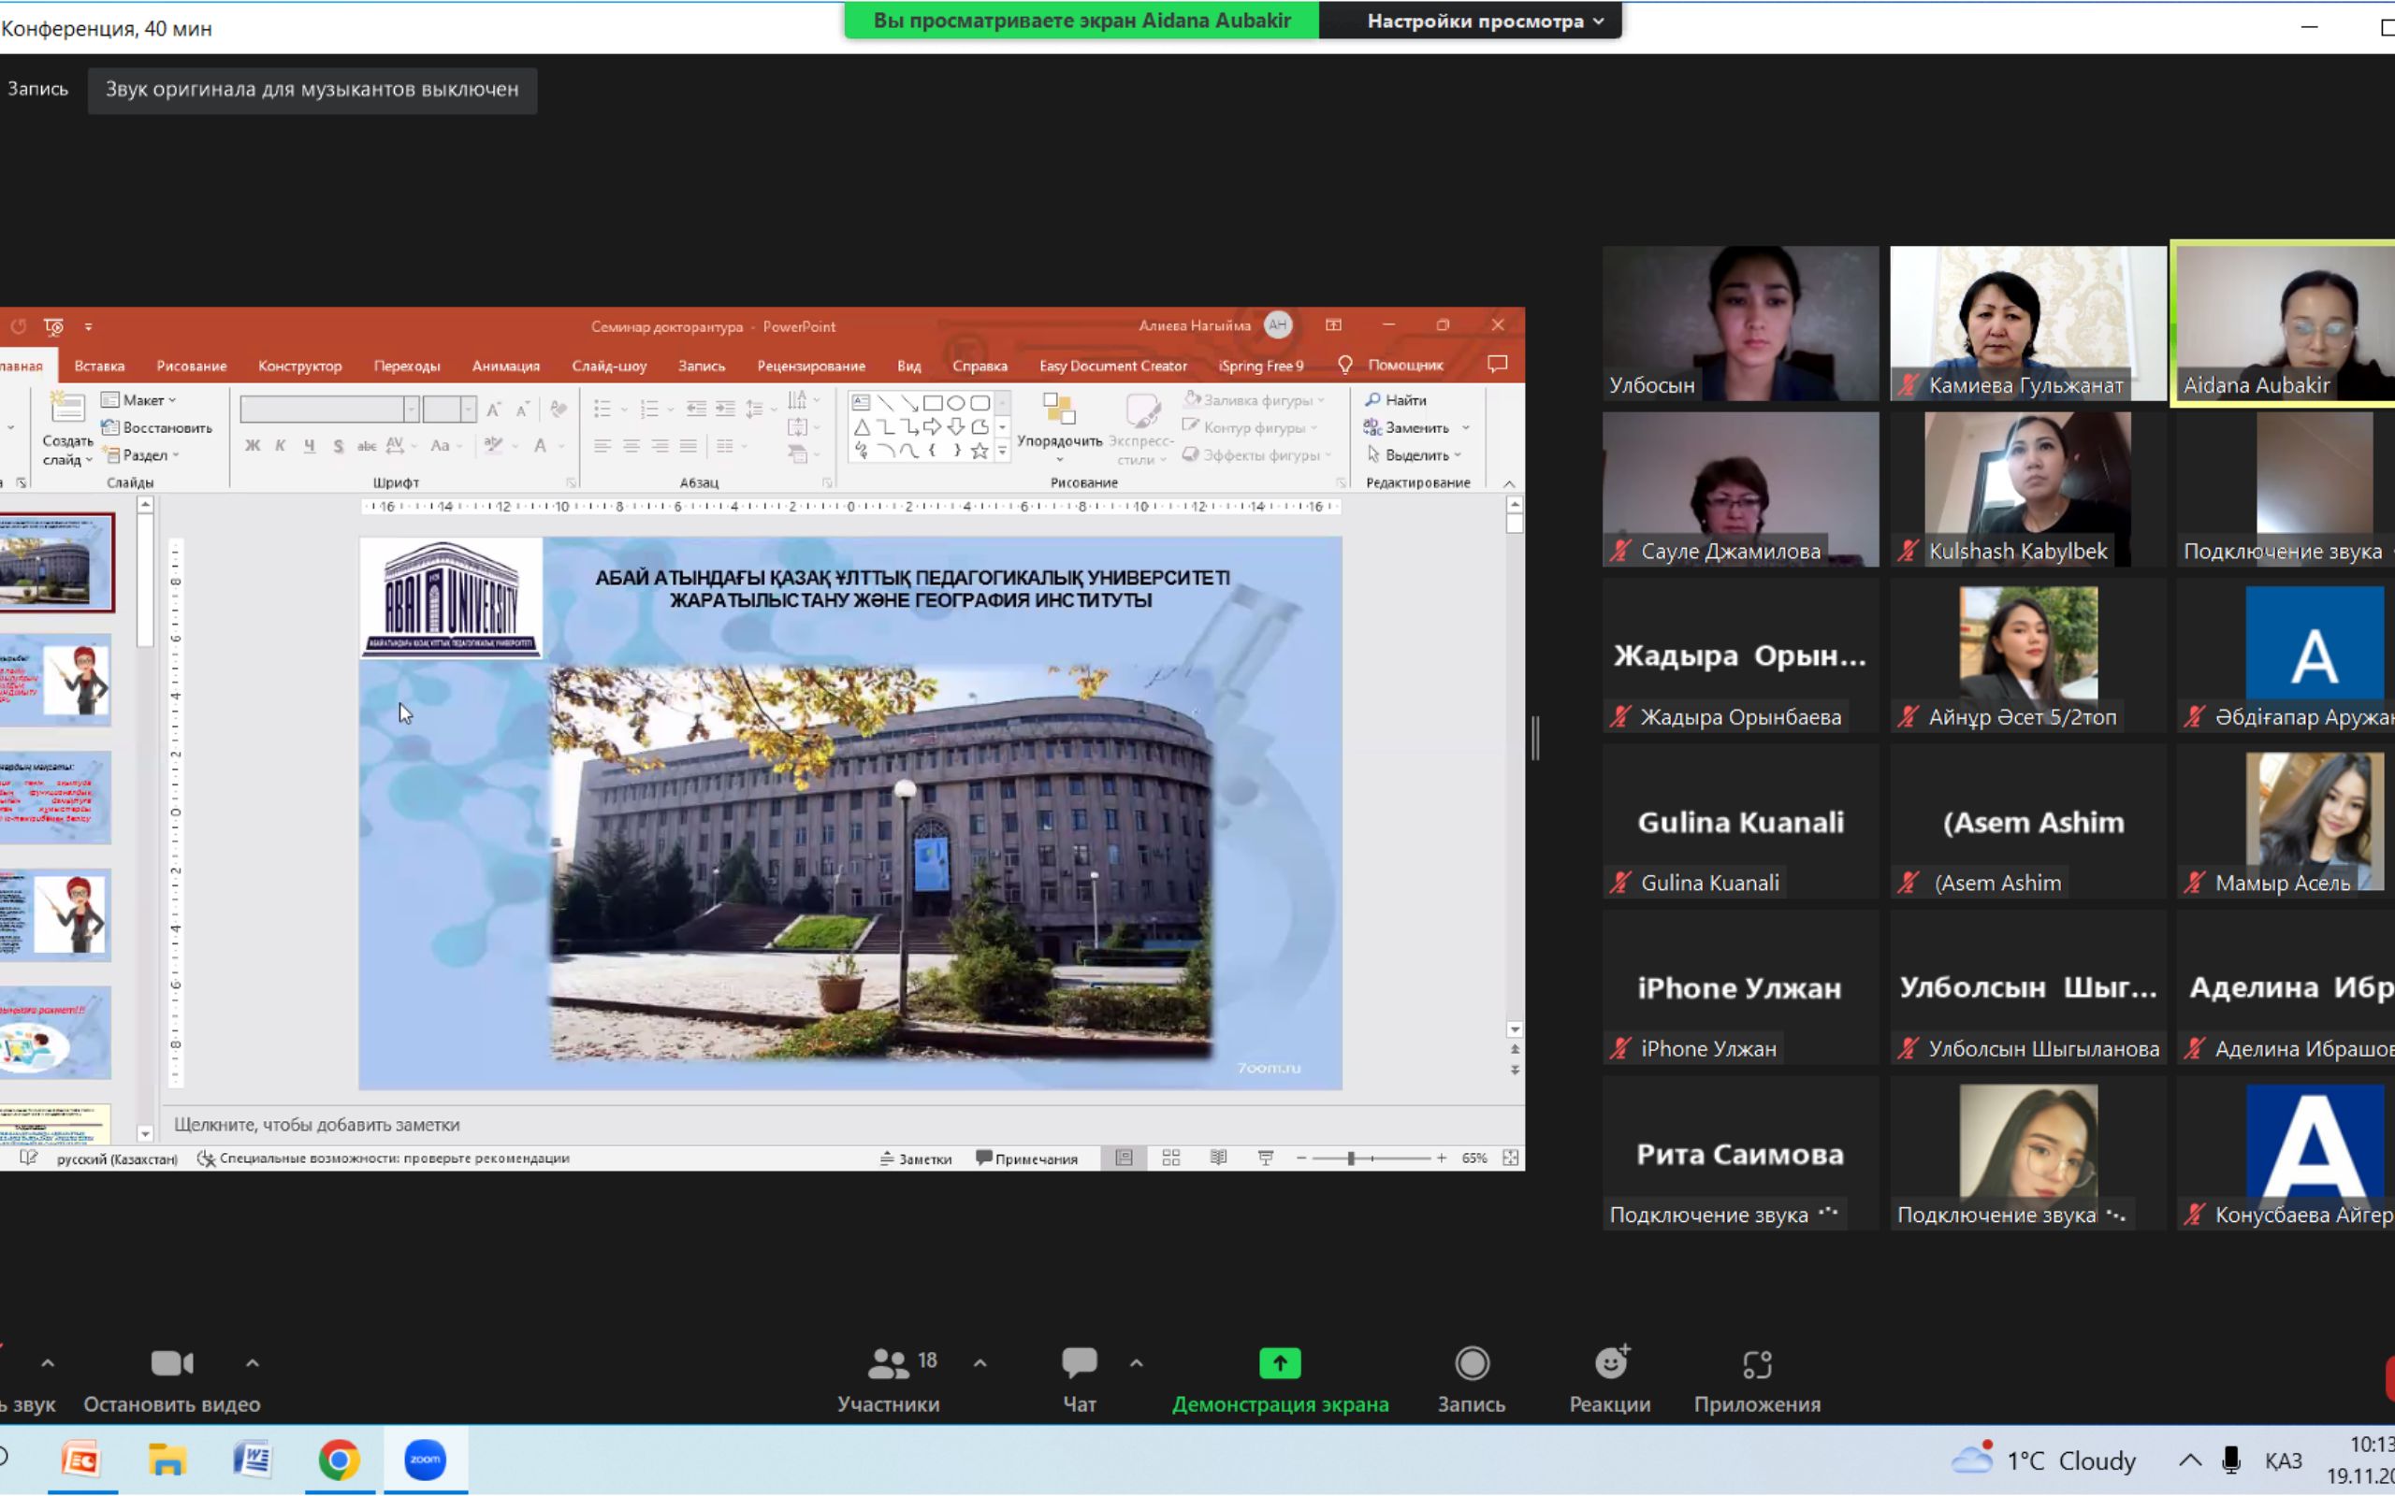Expand the arrow next to Участники
The width and height of the screenshot is (2395, 1496).
[980, 1363]
